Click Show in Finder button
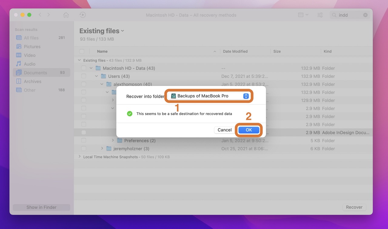The width and height of the screenshot is (388, 229). [42, 207]
